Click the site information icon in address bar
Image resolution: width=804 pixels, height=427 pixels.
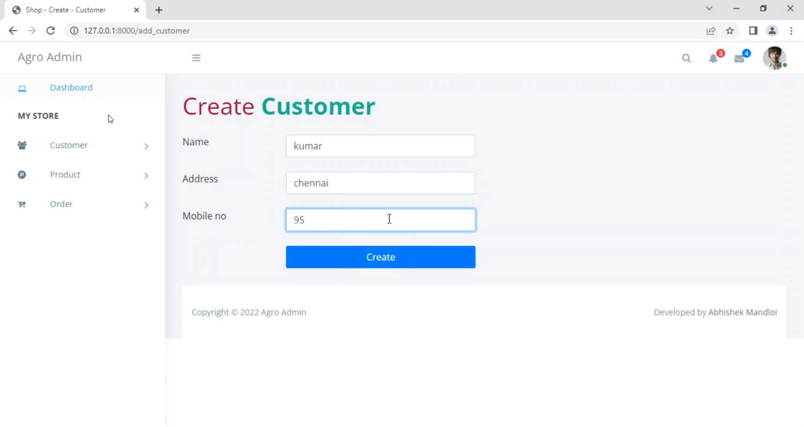(x=74, y=30)
